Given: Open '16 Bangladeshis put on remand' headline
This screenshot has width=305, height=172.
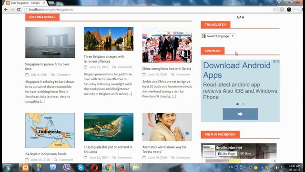Looking at the screenshot, I should click(x=108, y=150).
